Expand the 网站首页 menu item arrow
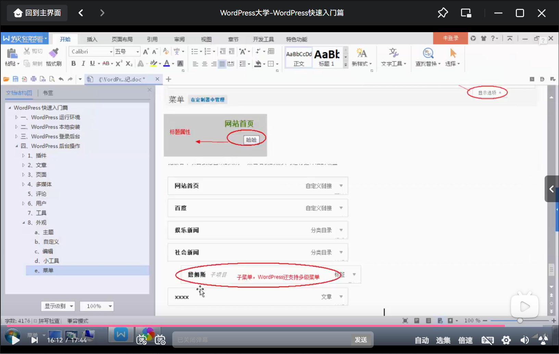 (341, 186)
